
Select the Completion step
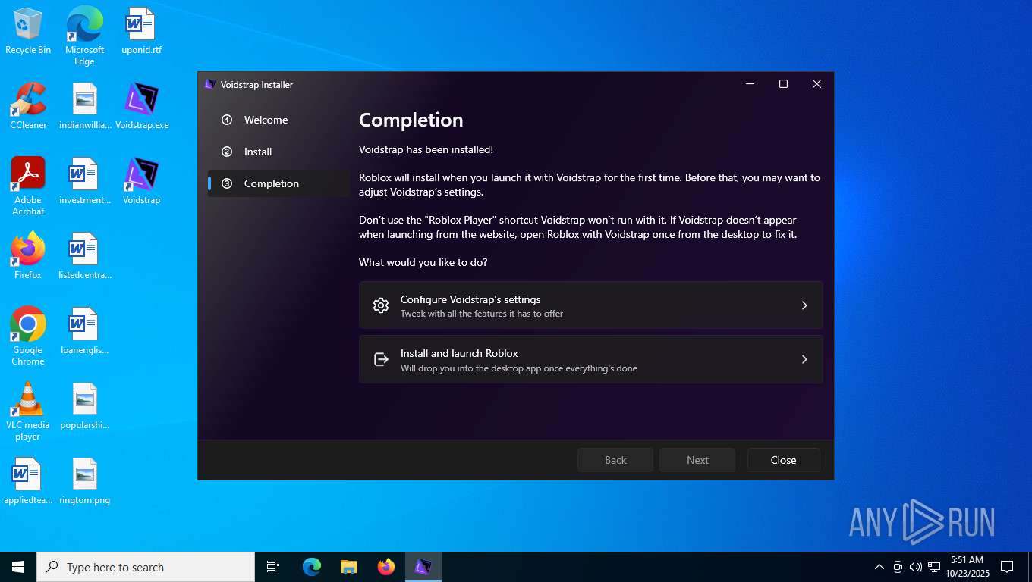click(278, 183)
